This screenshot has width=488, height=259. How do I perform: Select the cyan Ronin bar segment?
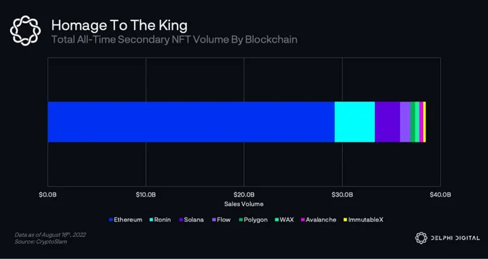pyautogui.click(x=354, y=122)
